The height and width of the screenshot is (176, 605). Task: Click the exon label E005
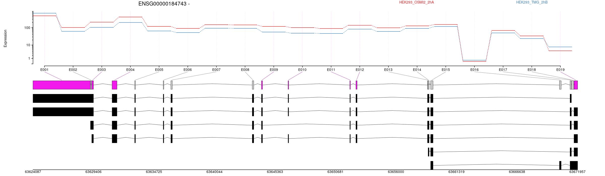159,70
